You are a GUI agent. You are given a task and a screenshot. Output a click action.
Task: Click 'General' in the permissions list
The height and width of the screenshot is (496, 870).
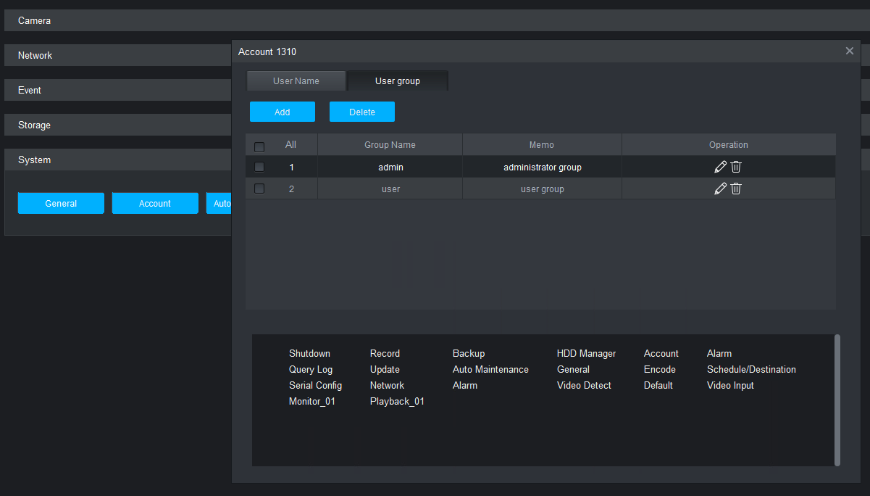573,370
